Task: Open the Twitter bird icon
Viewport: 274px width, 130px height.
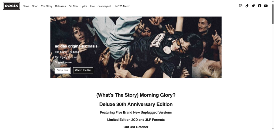Action: click(253, 6)
